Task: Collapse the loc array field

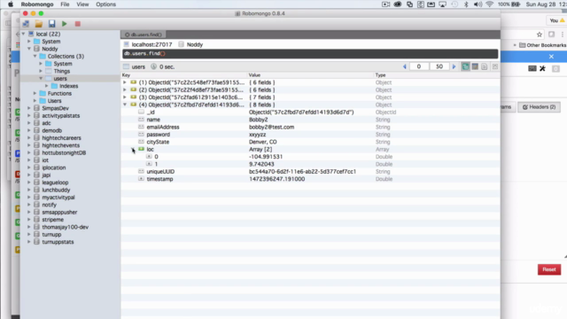Action: [x=133, y=149]
